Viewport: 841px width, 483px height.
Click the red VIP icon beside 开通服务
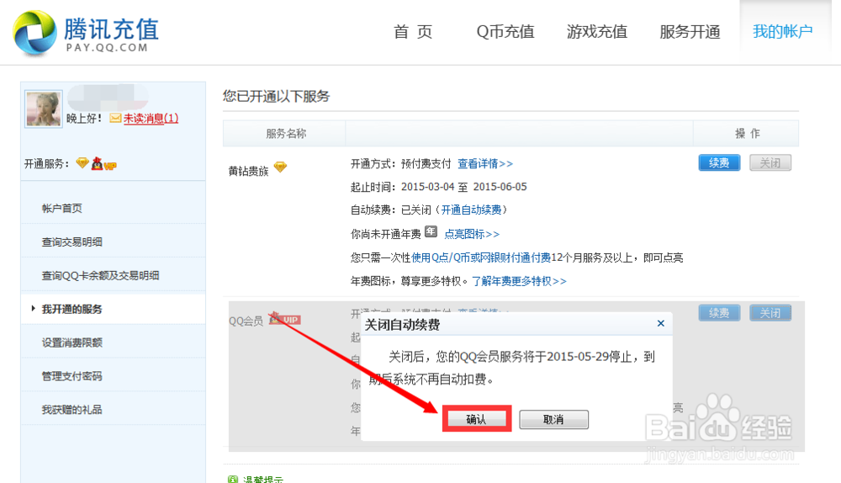coord(103,163)
